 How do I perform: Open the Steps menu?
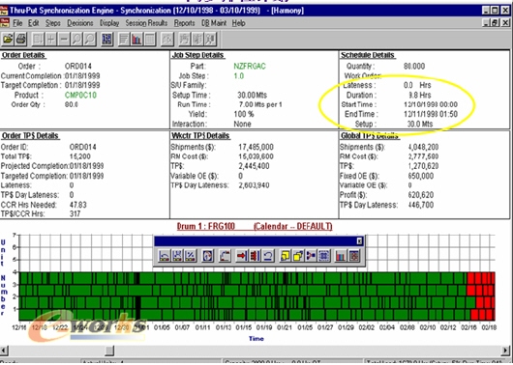(x=52, y=23)
